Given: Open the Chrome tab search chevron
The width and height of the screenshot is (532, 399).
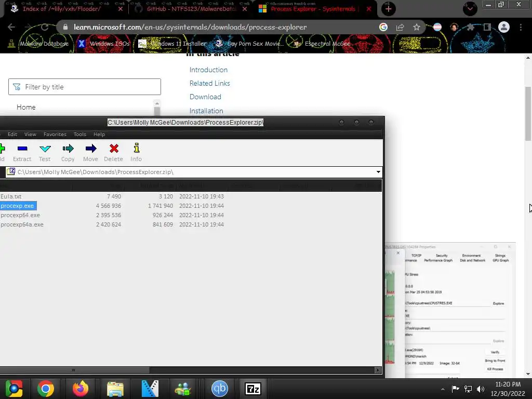Looking at the screenshot, I should pyautogui.click(x=470, y=8).
